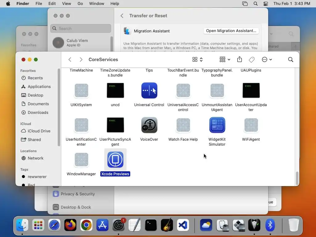Open the Edit menu
This screenshot has width=316, height=237.
click(52, 4)
